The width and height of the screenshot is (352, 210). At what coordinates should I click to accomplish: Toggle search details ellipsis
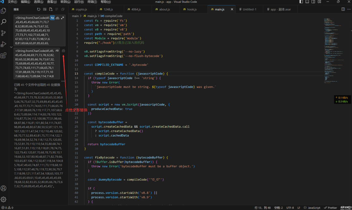pos(63,81)
